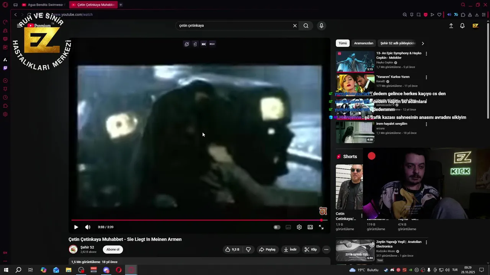Switch to Agua Bendita Swimwear tab

click(x=45, y=5)
